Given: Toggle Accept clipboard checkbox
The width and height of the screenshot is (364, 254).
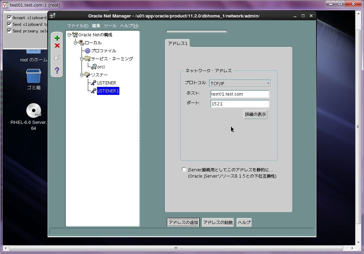Looking at the screenshot, I should pos(9,17).
